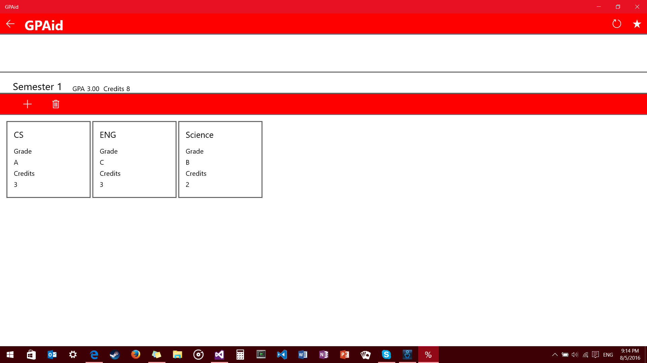Click the GPAid title in the header
The width and height of the screenshot is (647, 363).
pyautogui.click(x=44, y=25)
